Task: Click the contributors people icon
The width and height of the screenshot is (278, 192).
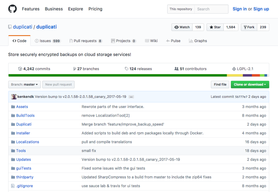Action: pyautogui.click(x=176, y=69)
